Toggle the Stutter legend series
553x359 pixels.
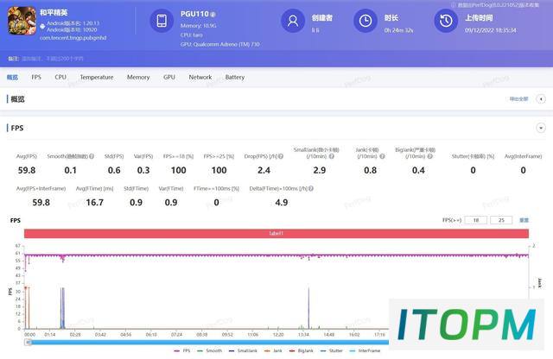[331, 351]
